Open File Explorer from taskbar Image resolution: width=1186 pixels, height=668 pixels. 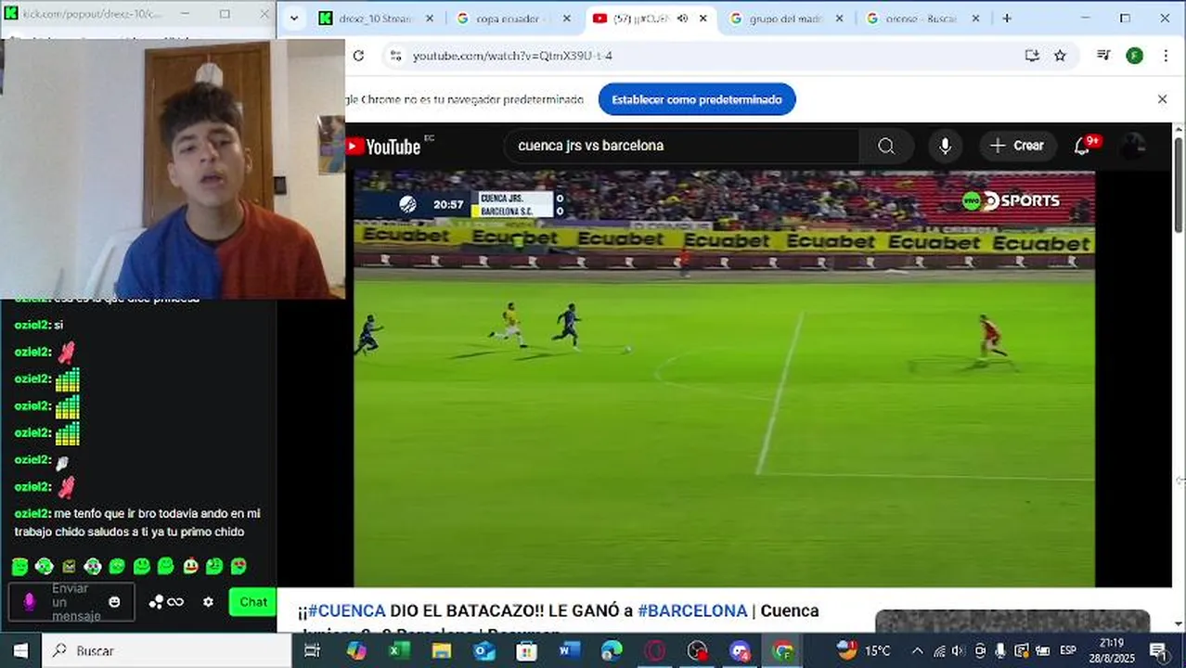point(442,650)
